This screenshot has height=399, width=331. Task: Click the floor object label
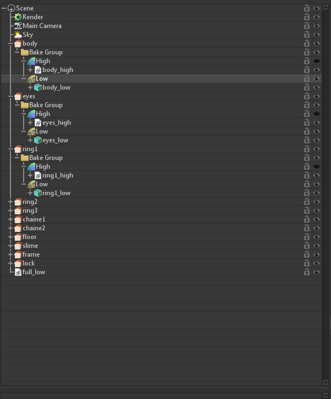29,237
